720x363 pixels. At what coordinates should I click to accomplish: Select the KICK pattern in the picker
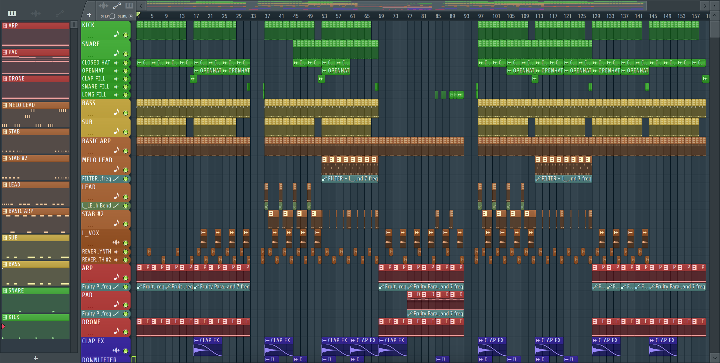(36, 326)
